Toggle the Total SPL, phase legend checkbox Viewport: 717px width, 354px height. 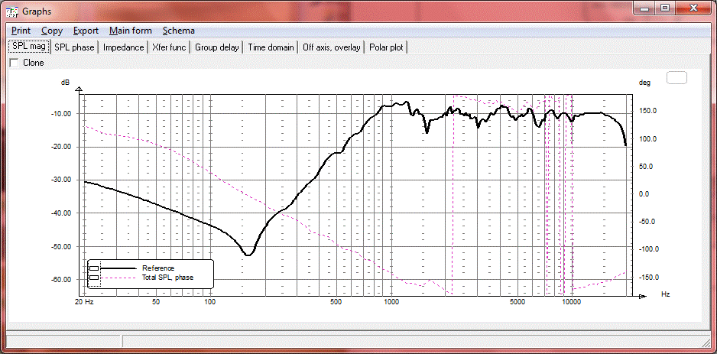(94, 278)
